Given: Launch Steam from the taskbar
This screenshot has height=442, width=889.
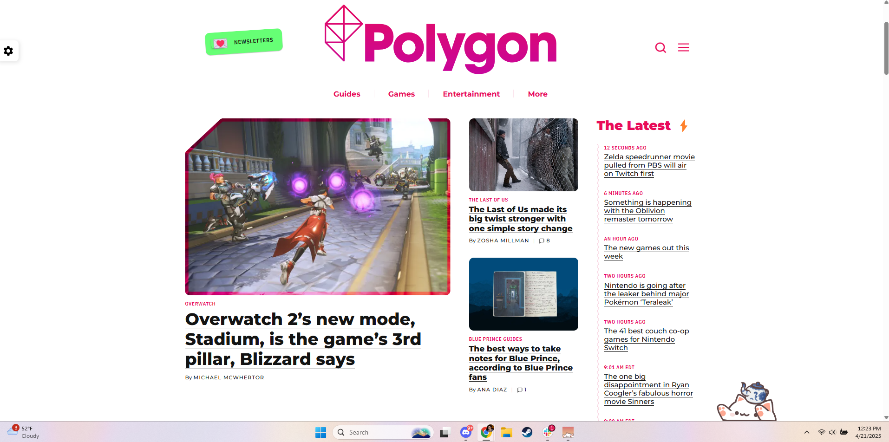Looking at the screenshot, I should pyautogui.click(x=527, y=432).
